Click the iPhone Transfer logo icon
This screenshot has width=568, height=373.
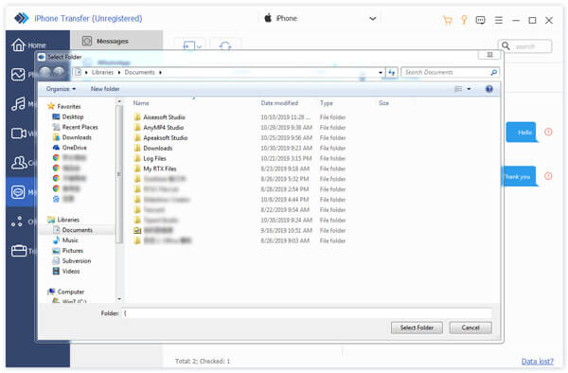(x=22, y=18)
